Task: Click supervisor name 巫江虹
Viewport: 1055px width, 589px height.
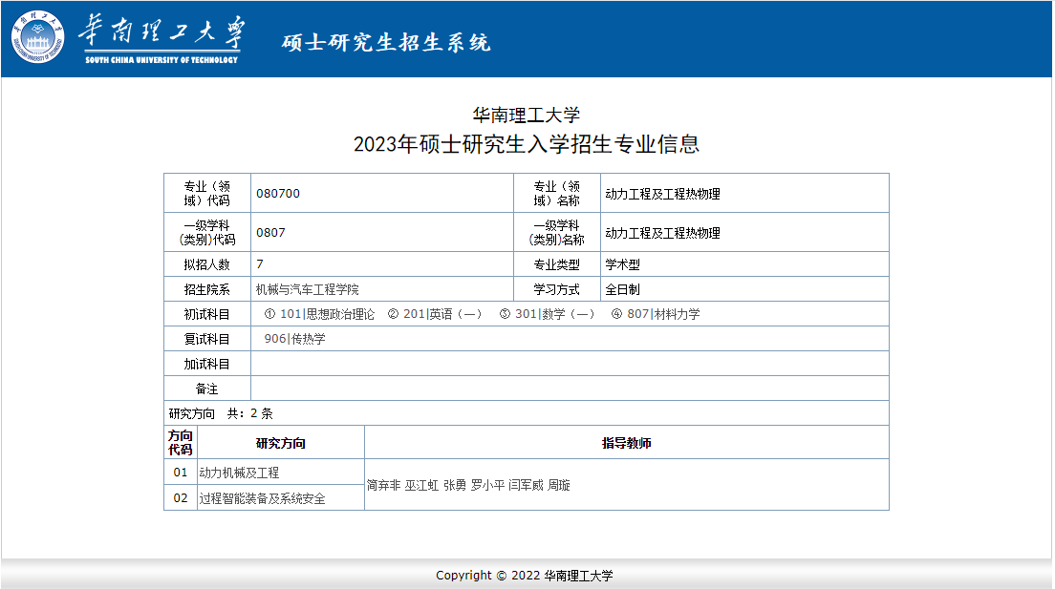Action: pyautogui.click(x=421, y=485)
